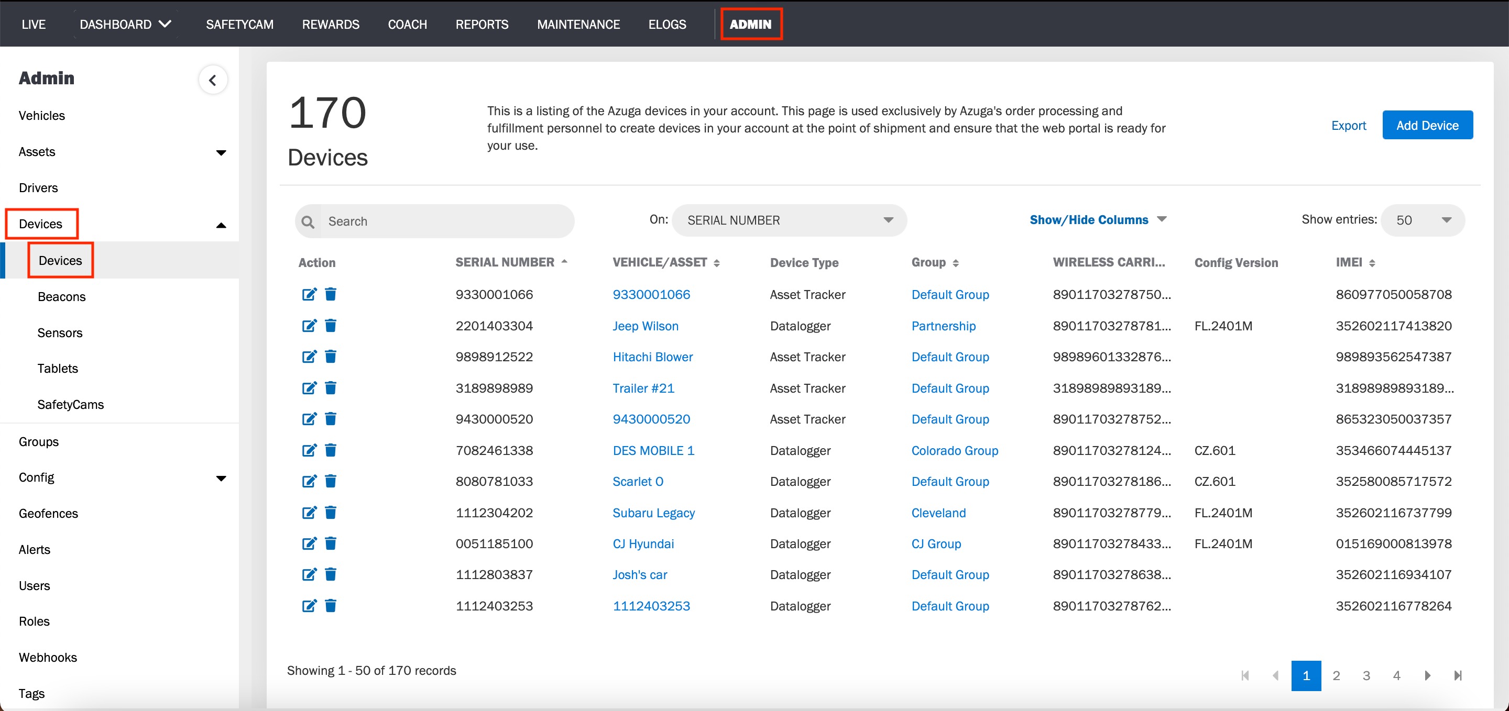The width and height of the screenshot is (1509, 711).
Task: Open the Colorado Group link
Action: 955,450
